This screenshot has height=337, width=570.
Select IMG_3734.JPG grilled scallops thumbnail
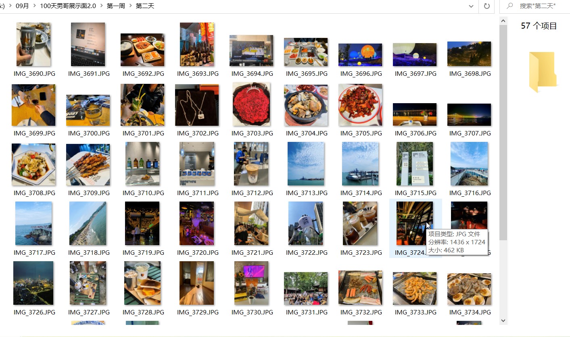[x=469, y=289]
